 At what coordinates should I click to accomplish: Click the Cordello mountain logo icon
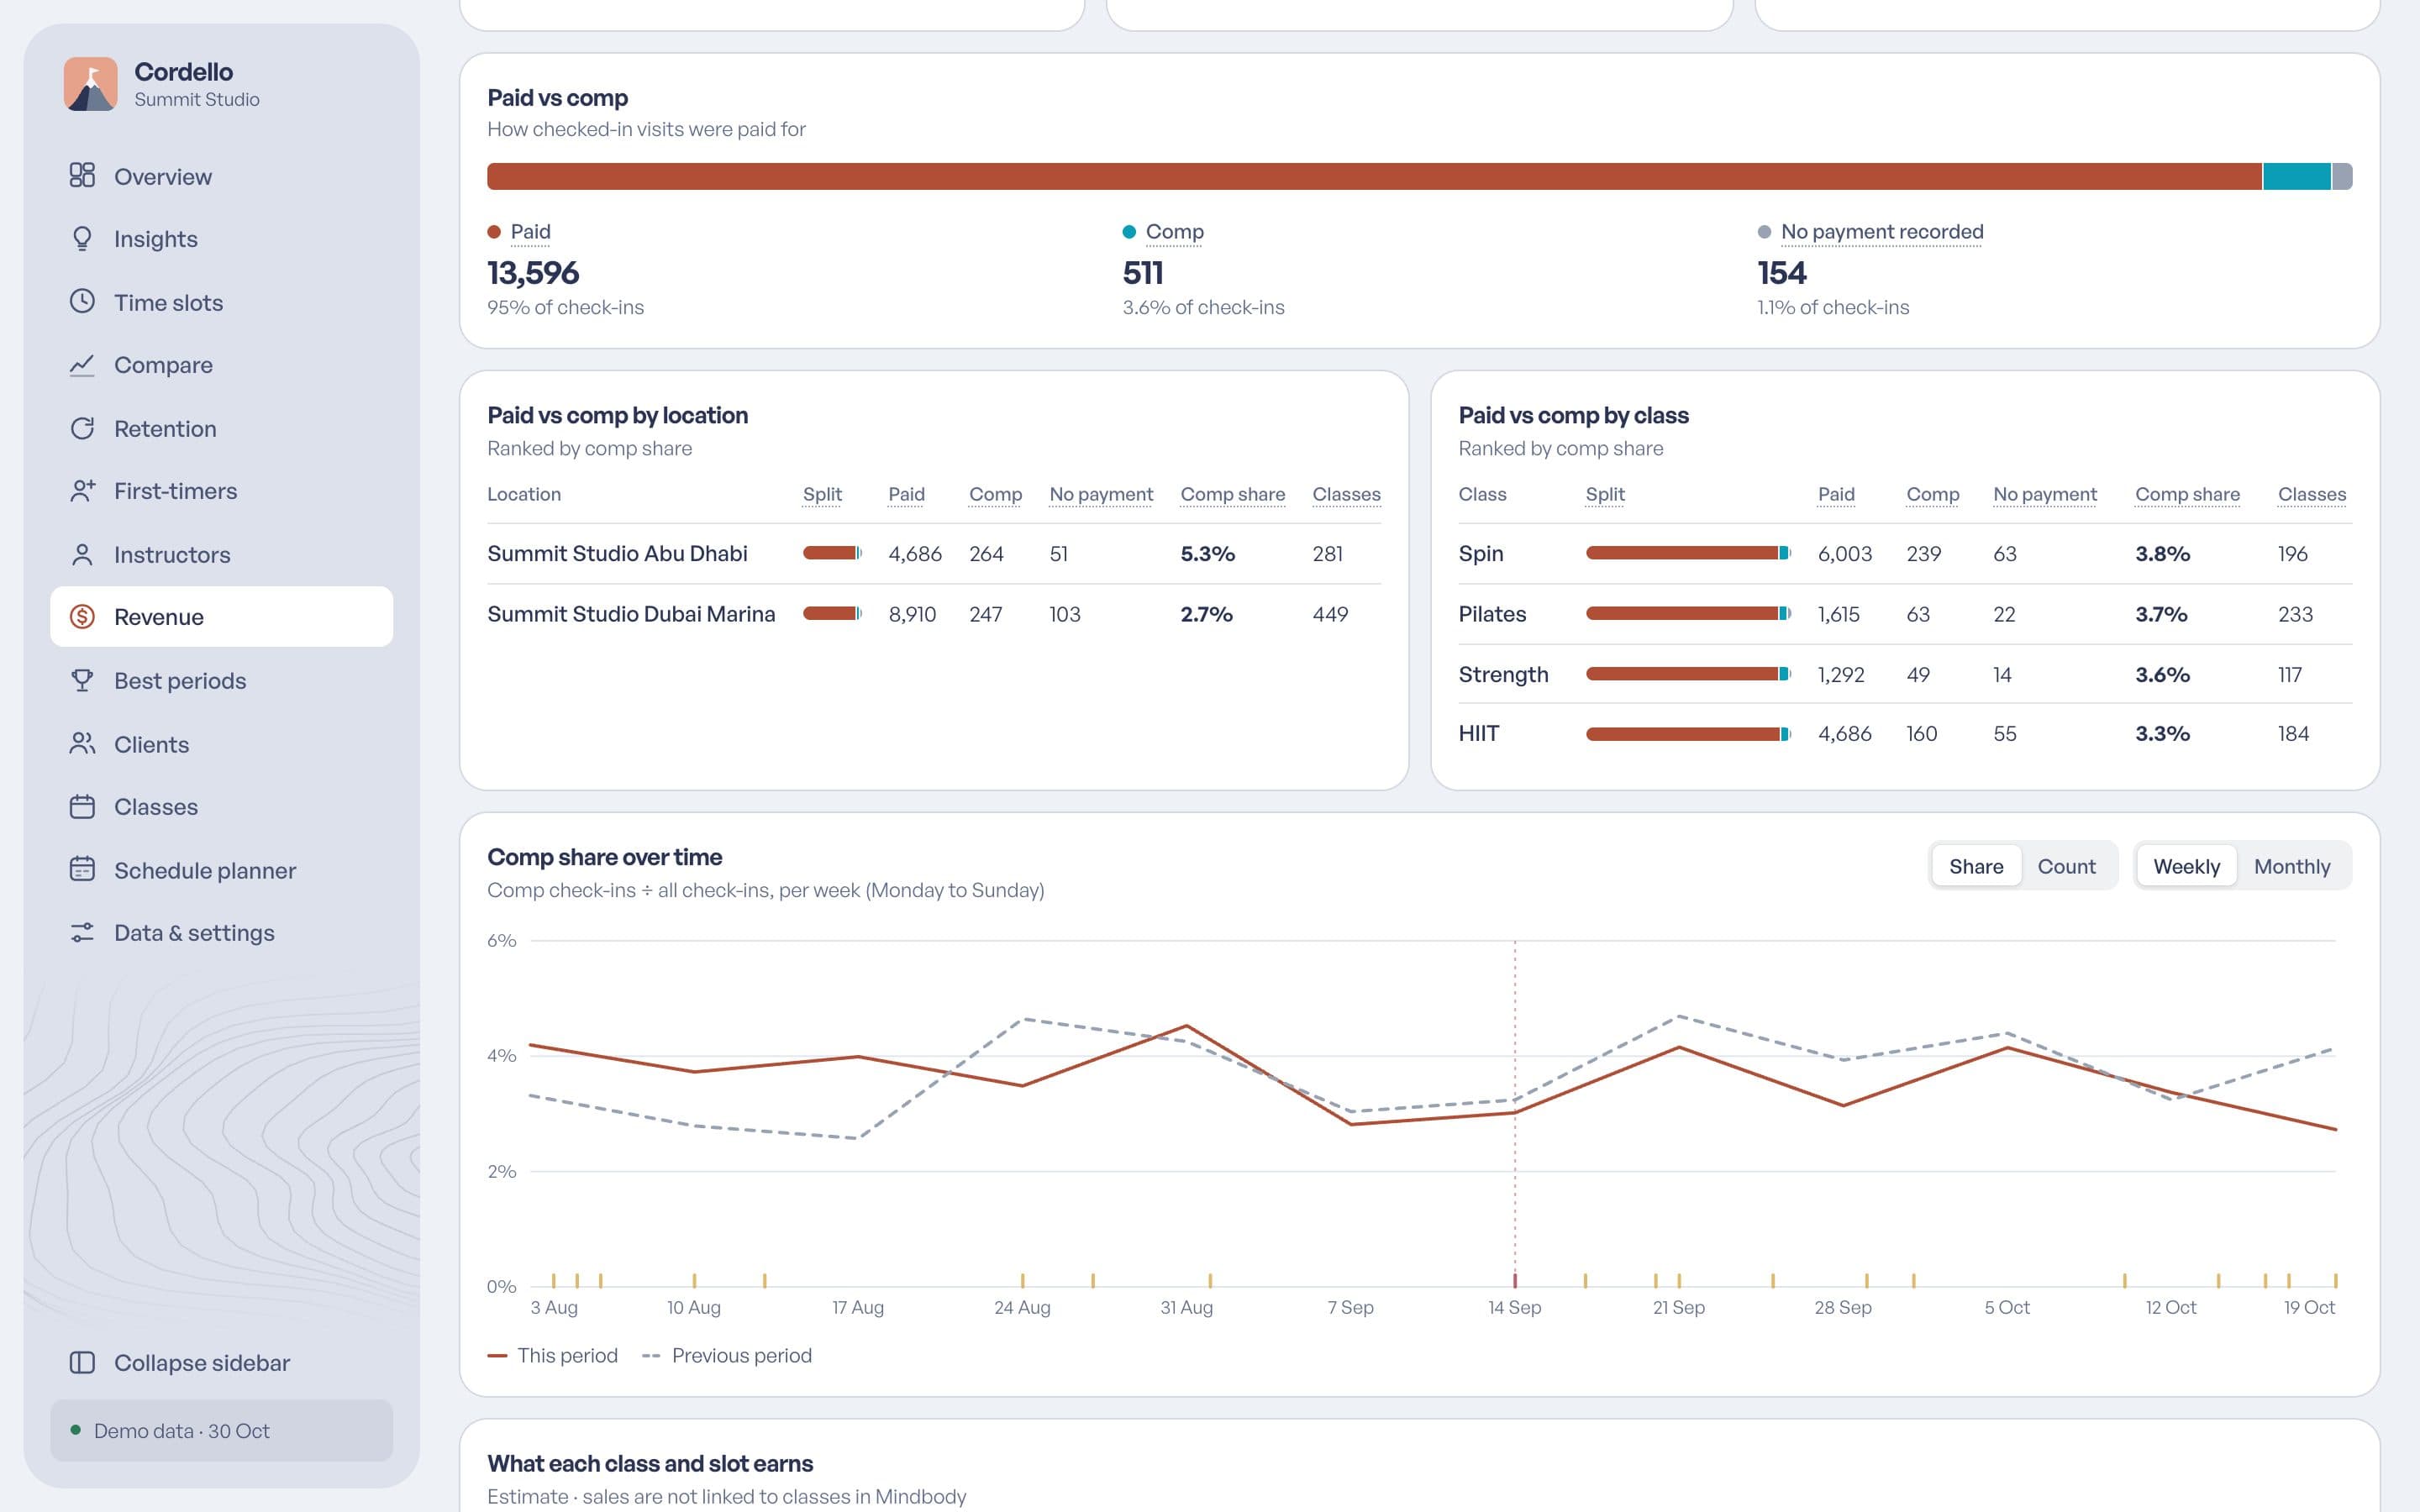(x=91, y=84)
